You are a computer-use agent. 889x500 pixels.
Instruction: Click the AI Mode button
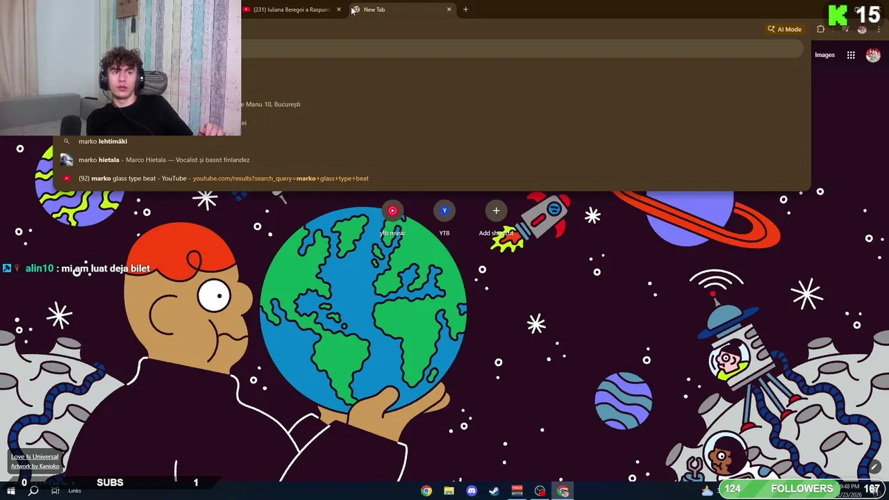tap(784, 29)
